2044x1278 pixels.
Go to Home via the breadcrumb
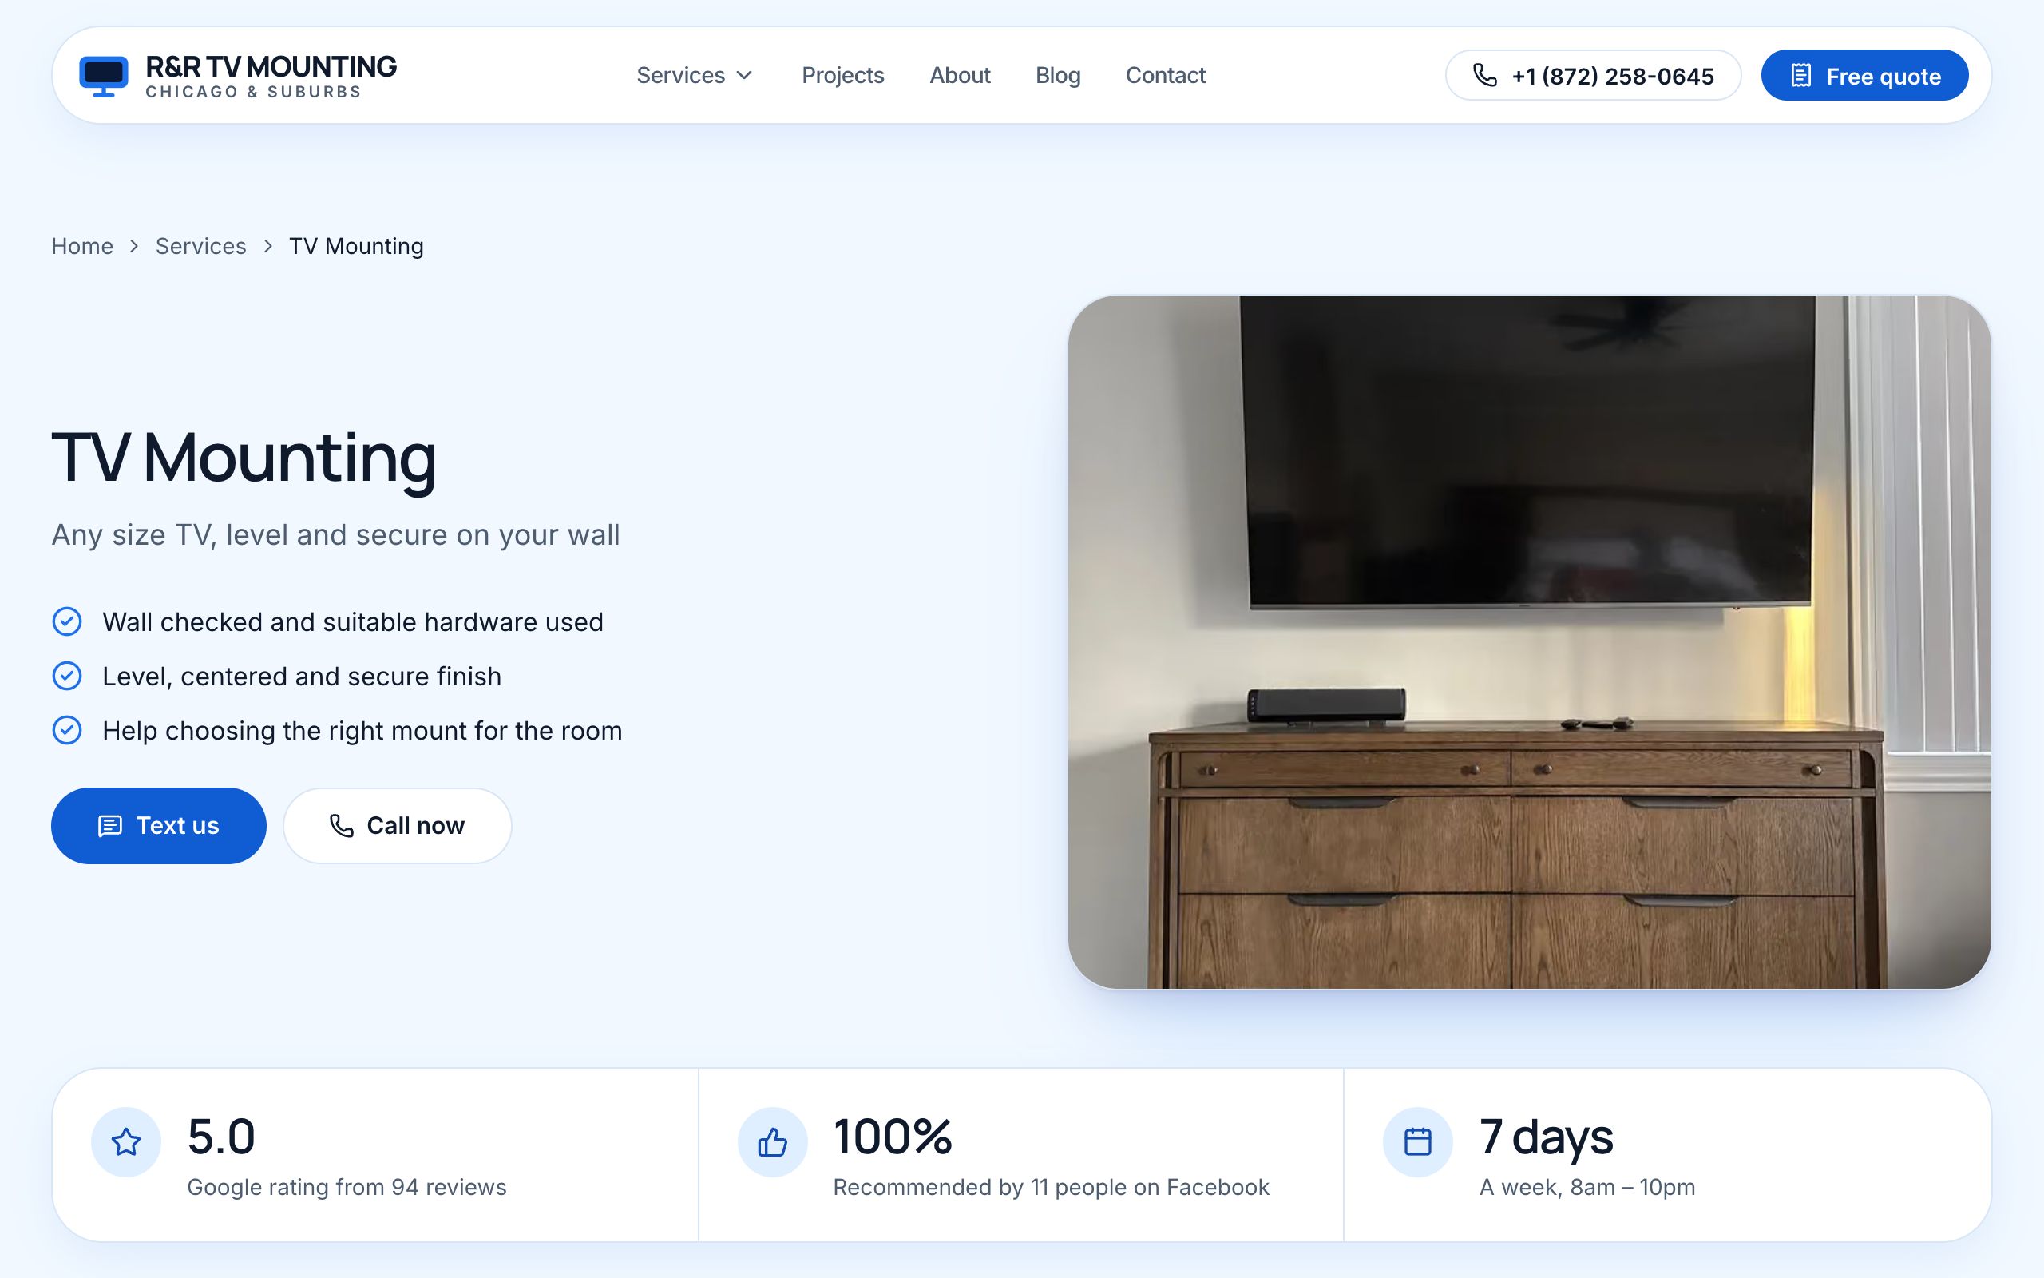82,246
